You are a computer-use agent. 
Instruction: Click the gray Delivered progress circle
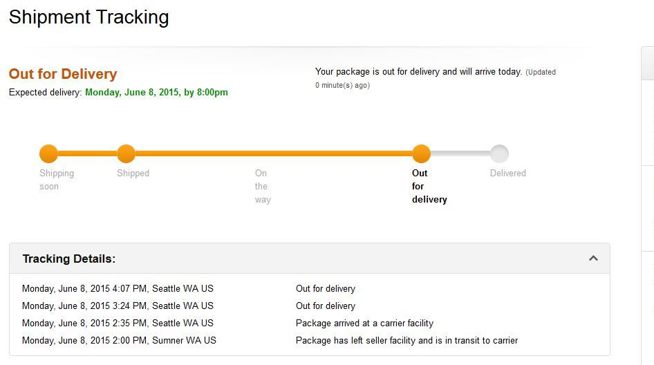pos(499,153)
